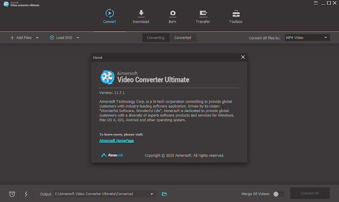Image resolution: width=339 pixels, height=202 pixels.
Task: Switch to the Converting tab
Action: pyautogui.click(x=156, y=38)
